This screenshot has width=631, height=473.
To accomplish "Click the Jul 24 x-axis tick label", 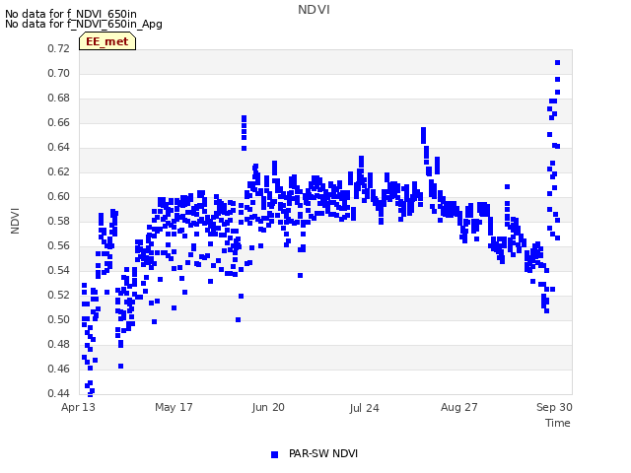I will pos(364,408).
